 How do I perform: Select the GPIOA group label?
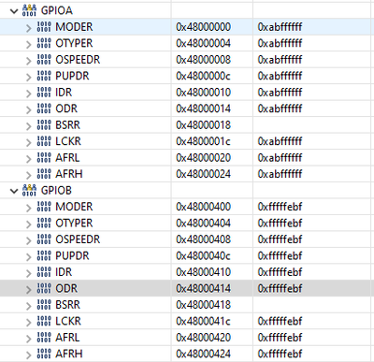tap(57, 10)
